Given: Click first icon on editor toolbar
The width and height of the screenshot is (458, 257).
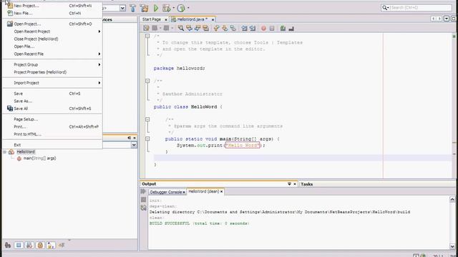Looking at the screenshot, I should (146, 29).
